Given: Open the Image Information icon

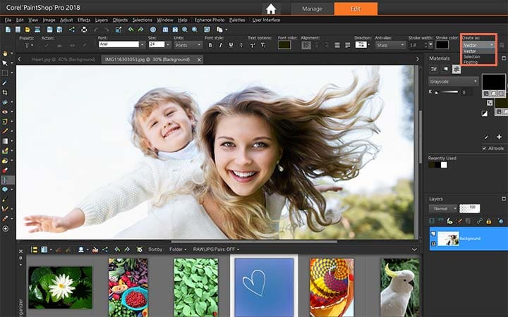Looking at the screenshot, I should [153, 30].
